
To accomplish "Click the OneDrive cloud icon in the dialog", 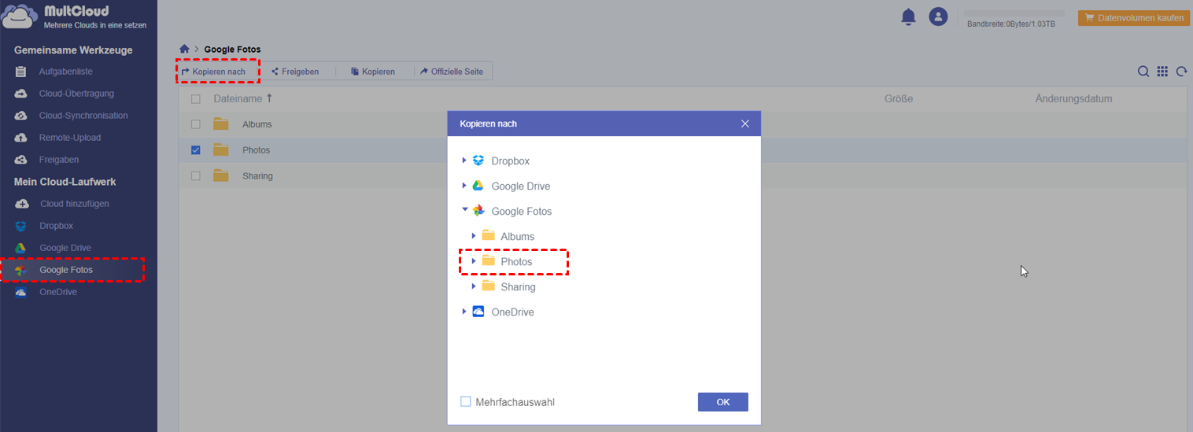I will 478,312.
